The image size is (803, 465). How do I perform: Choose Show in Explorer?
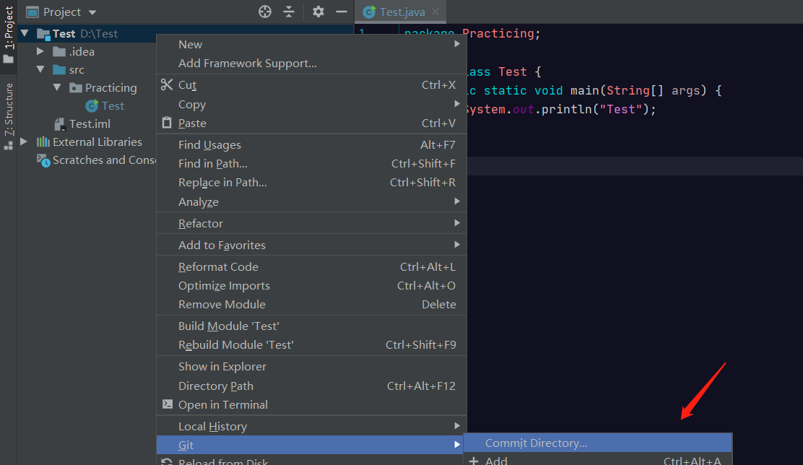pos(311,367)
